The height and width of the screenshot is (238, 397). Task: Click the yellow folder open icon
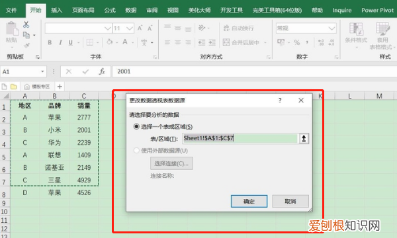[13, 87]
